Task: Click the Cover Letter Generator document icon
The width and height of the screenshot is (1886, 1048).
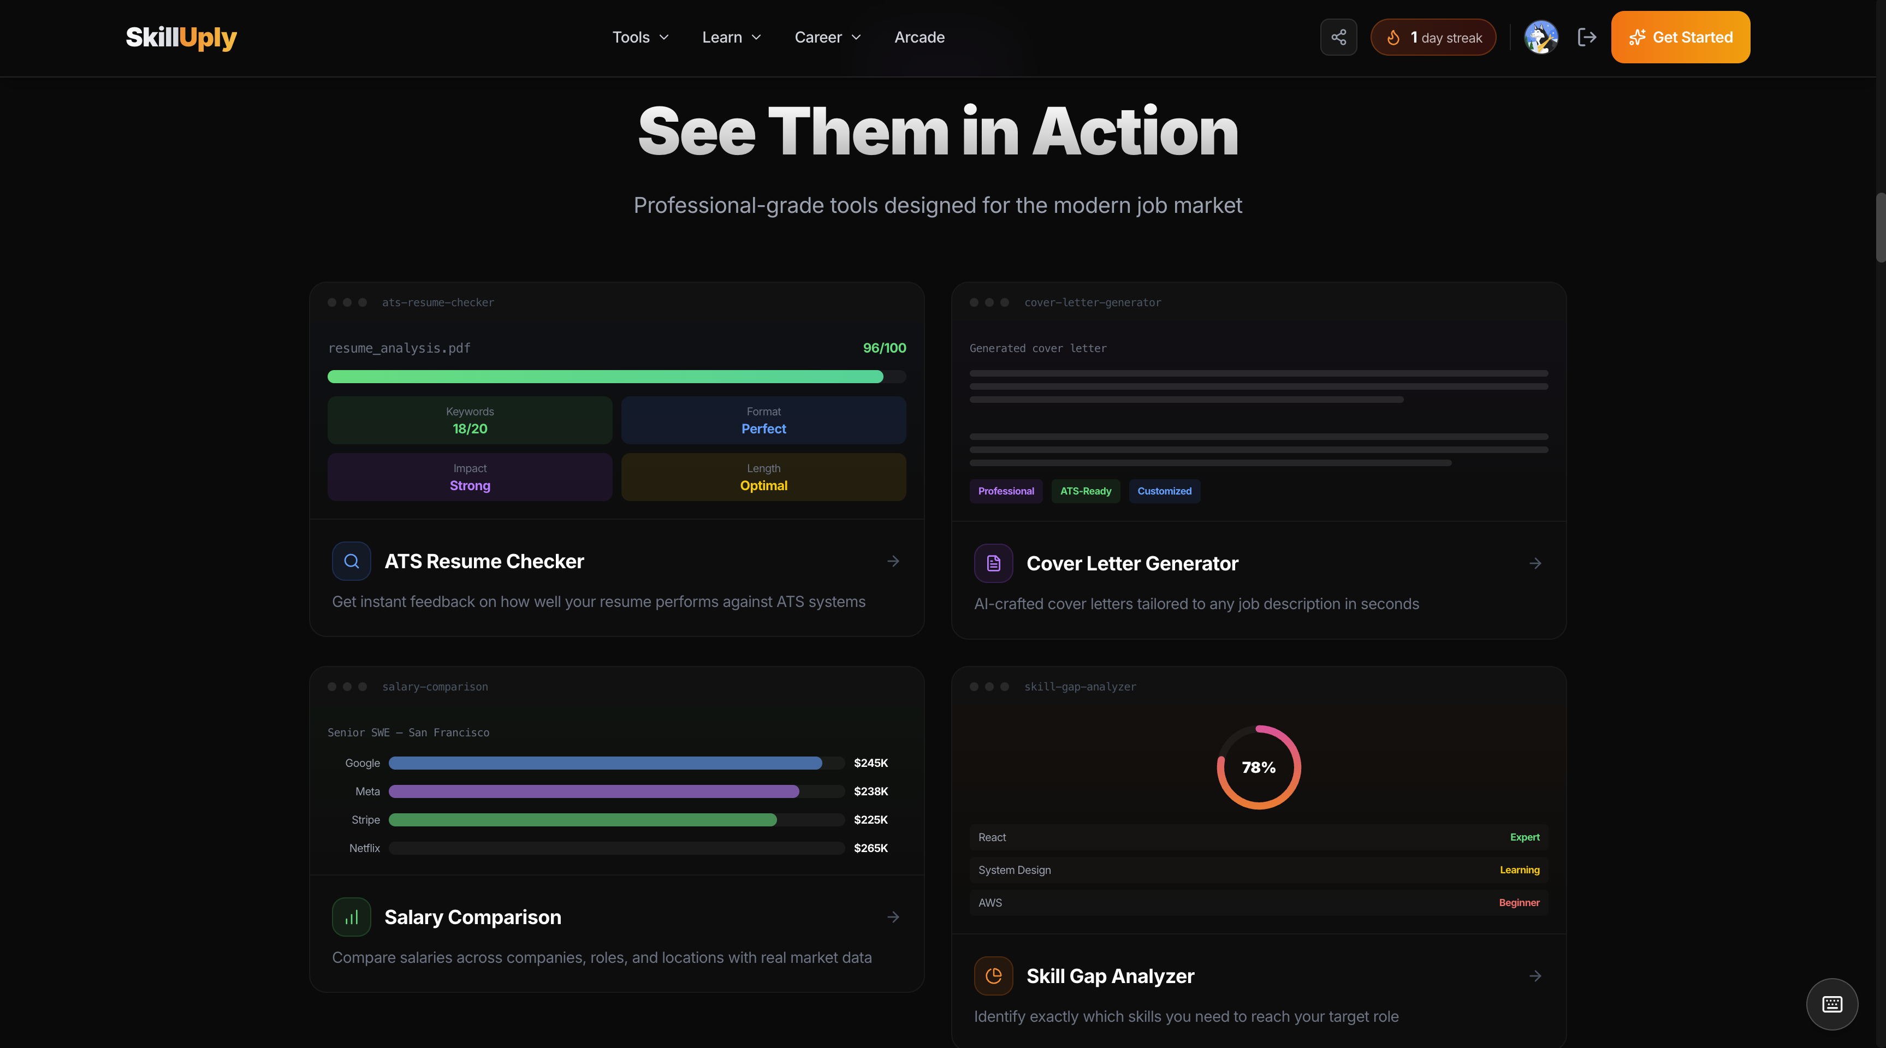Action: 994,563
